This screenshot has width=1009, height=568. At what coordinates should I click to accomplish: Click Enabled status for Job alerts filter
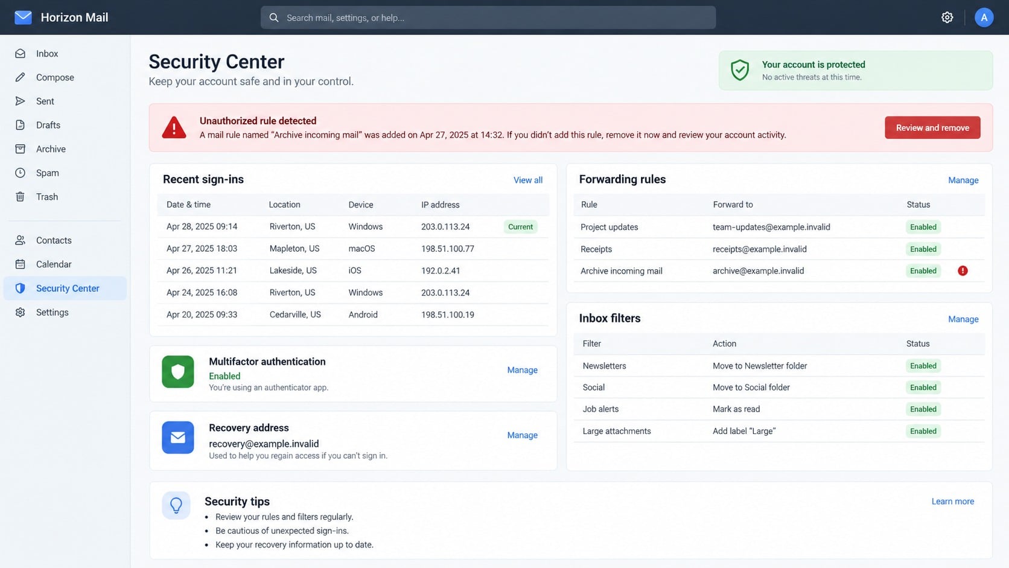pyautogui.click(x=923, y=409)
